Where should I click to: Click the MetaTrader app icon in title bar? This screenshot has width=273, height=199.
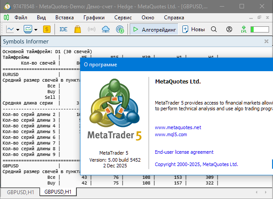tap(7, 7)
